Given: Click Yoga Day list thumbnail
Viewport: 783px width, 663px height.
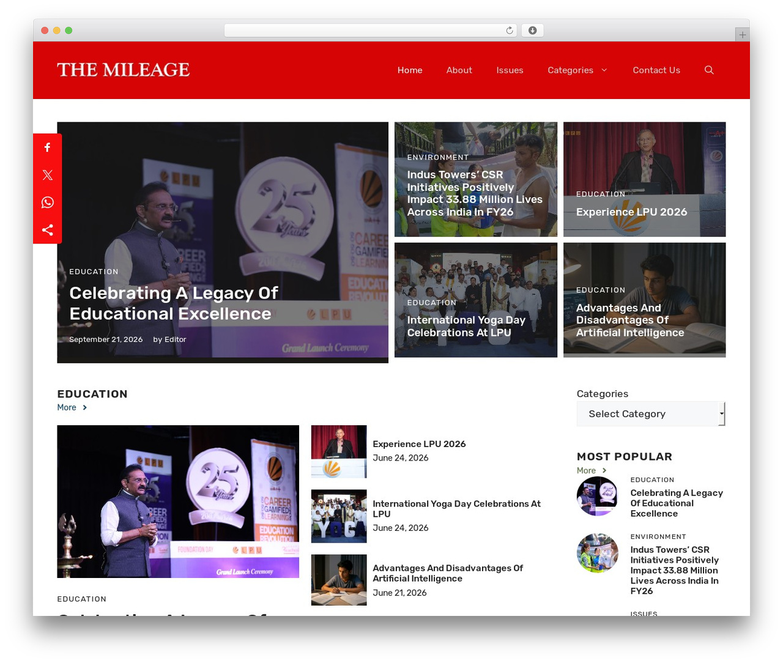Looking at the screenshot, I should [339, 516].
